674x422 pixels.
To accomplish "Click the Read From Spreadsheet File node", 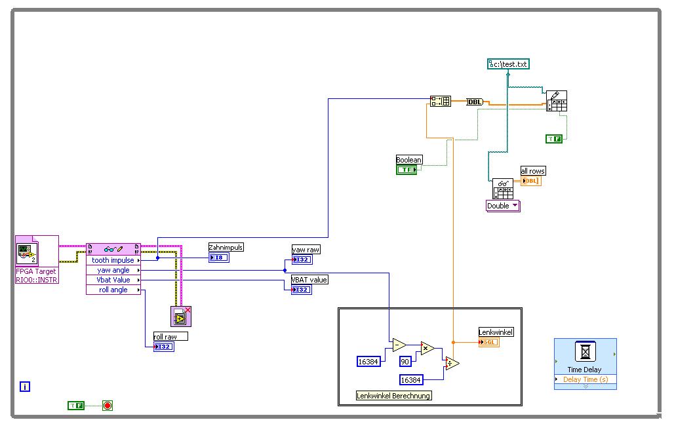I will tap(503, 189).
